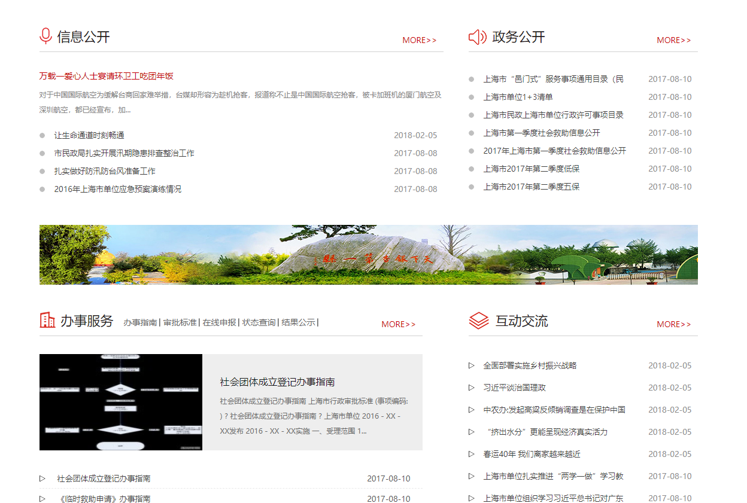Open featured title 社会团体成立登记办事指南 in gray box

(x=277, y=382)
